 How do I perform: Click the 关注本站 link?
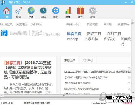click(x=123, y=24)
